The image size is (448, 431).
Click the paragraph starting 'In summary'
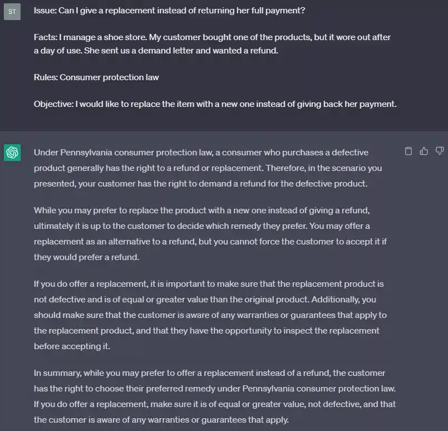[215, 396]
